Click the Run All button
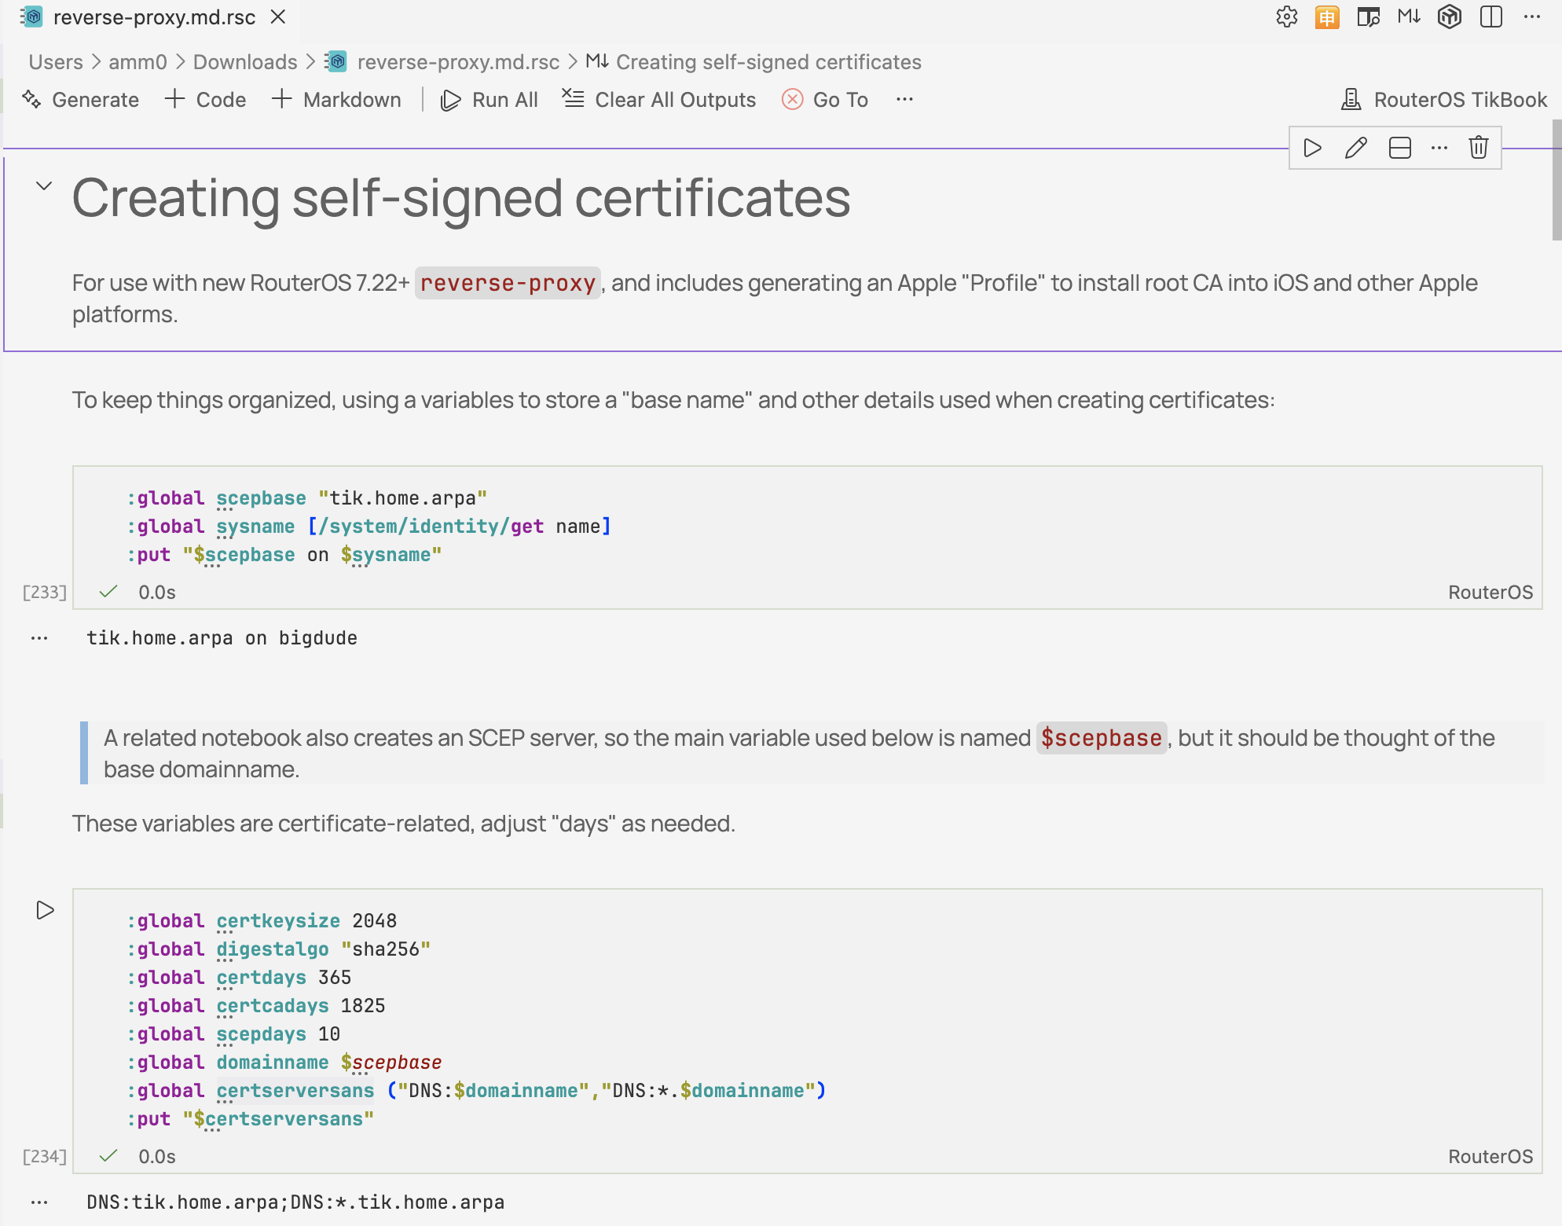Viewport: 1562px width, 1226px height. pos(489,99)
